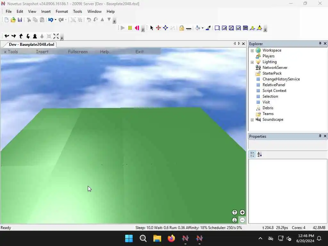Select the Studs surface tool icon
The width and height of the screenshot is (328, 246).
(238, 28)
